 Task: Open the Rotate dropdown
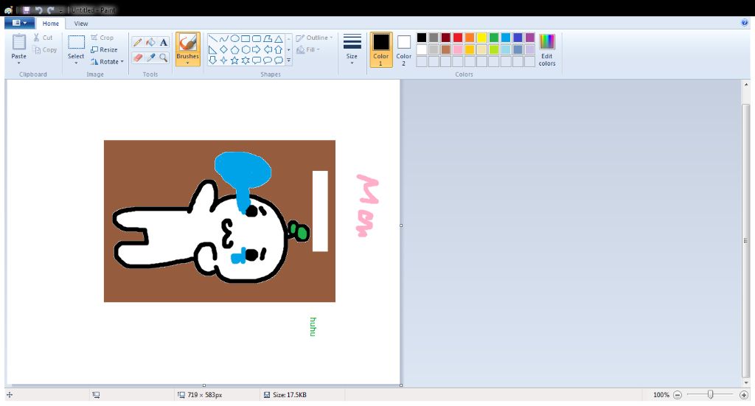107,62
